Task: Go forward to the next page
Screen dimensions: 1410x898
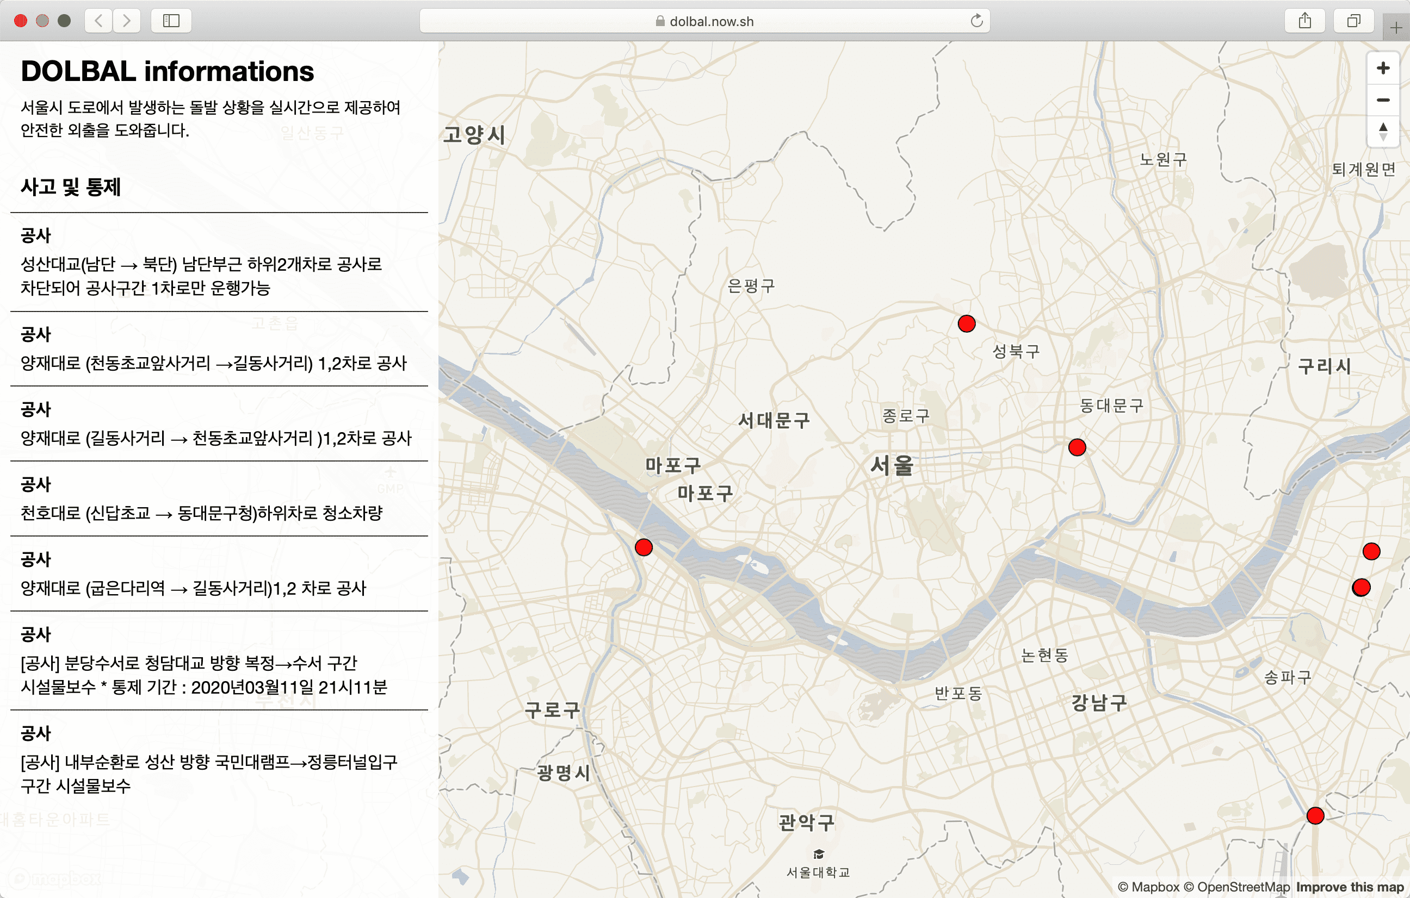Action: [x=127, y=21]
